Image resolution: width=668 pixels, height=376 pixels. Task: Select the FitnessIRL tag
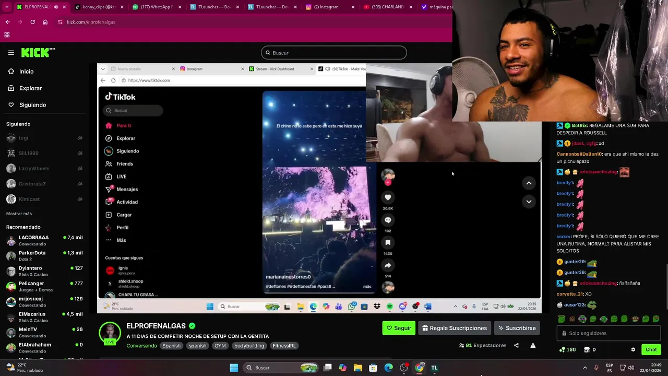point(284,346)
